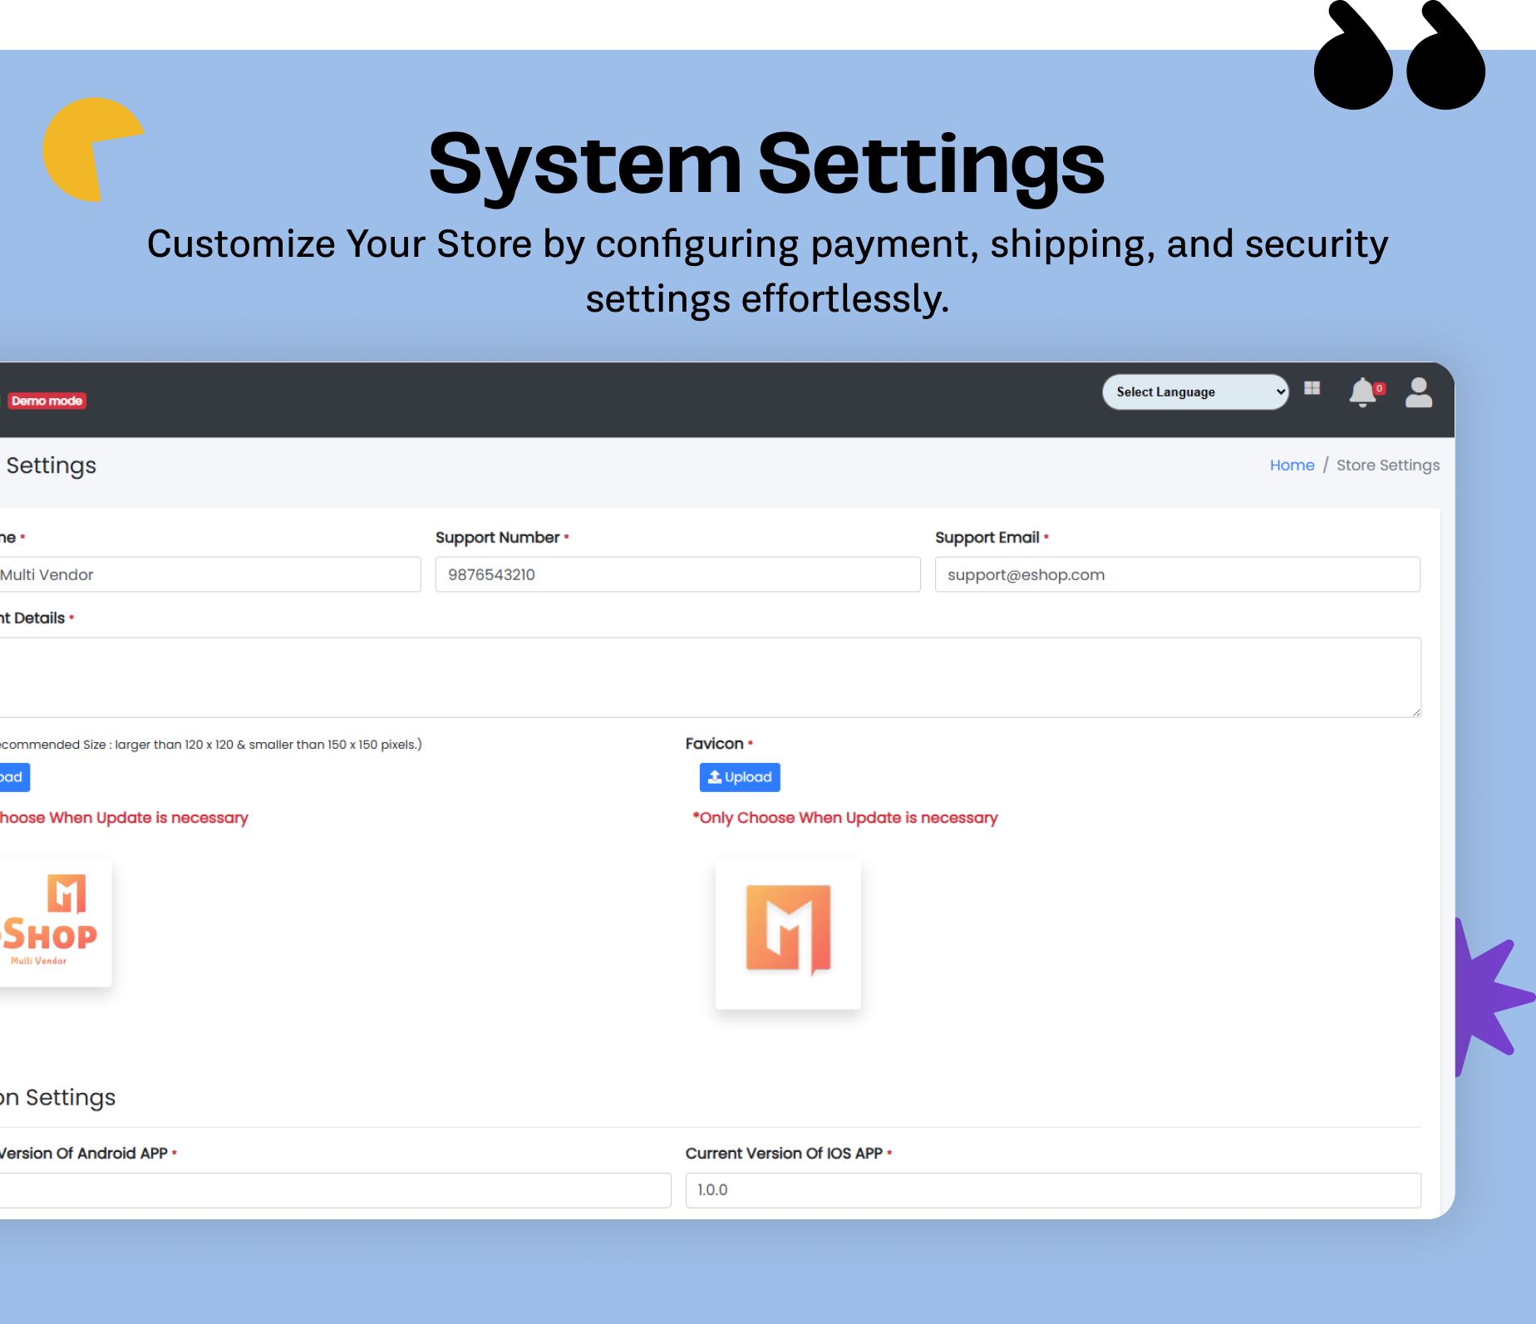The height and width of the screenshot is (1324, 1536).
Task: Click inside the empty Details text area
Action: click(706, 677)
